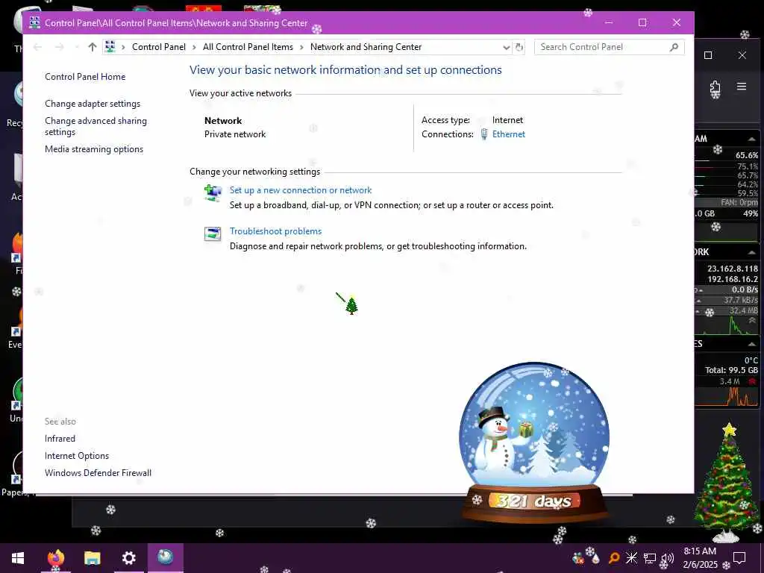The width and height of the screenshot is (764, 573).
Task: Collapse the bottom monitor section arrow
Action: point(752,344)
